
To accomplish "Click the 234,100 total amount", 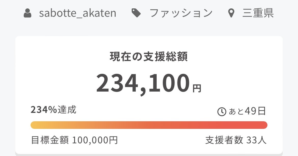I will click(143, 83).
